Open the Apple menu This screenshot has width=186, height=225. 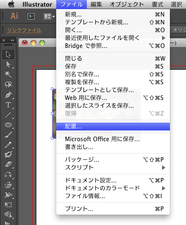(12, 4)
